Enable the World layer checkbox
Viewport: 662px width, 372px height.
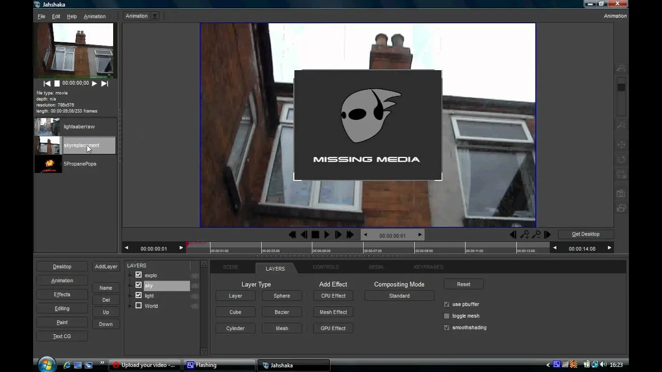(138, 306)
